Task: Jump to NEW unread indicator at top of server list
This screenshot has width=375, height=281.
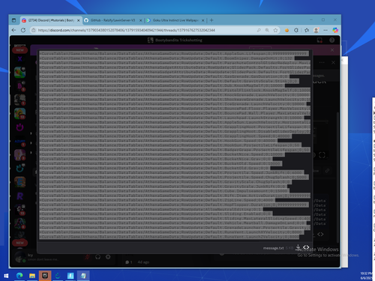Action: pos(20,50)
